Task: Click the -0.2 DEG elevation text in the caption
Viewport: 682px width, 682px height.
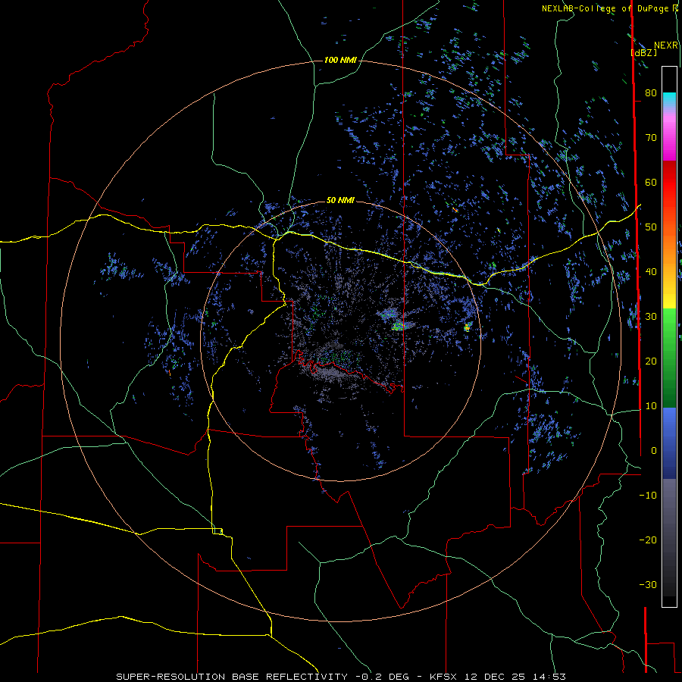Action: (x=382, y=677)
